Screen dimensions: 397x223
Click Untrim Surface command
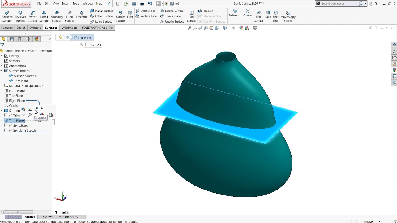(x=172, y=22)
